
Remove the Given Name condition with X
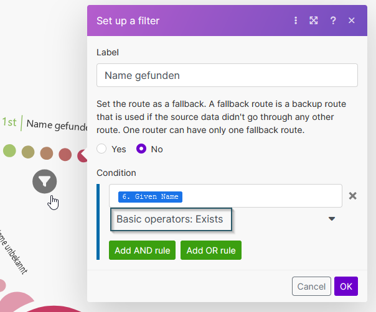coord(352,196)
